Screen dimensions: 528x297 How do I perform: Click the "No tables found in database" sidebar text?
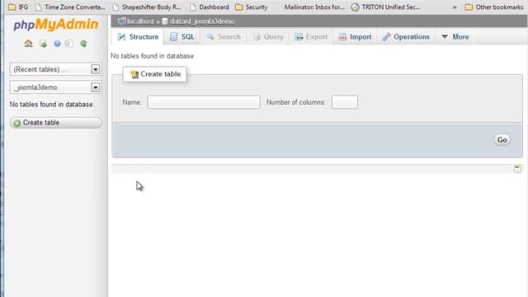pyautogui.click(x=51, y=105)
